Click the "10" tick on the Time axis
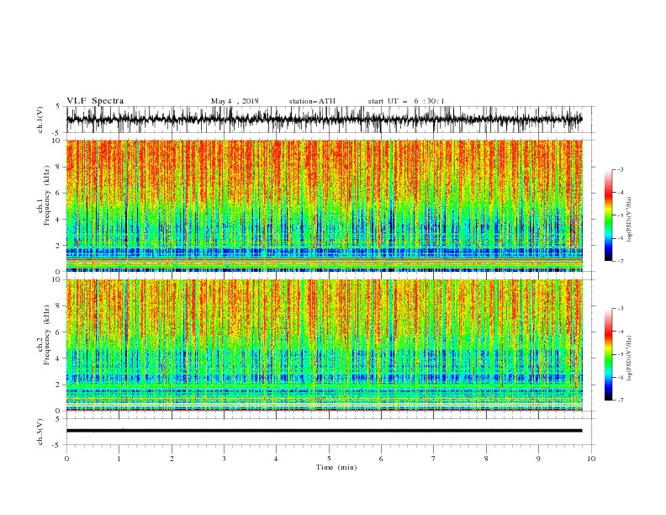The height and width of the screenshot is (515, 666). 591,459
